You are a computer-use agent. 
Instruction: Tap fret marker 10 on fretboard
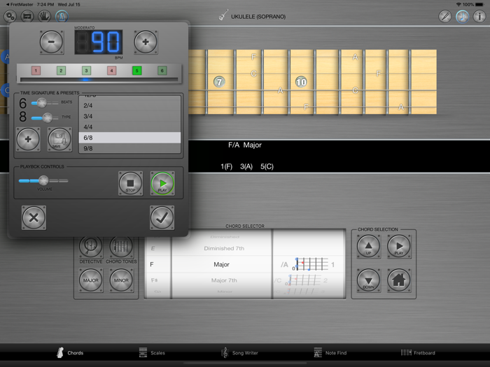(x=301, y=82)
